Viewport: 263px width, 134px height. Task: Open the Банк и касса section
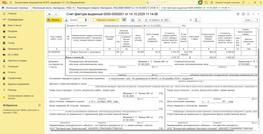[14, 25]
